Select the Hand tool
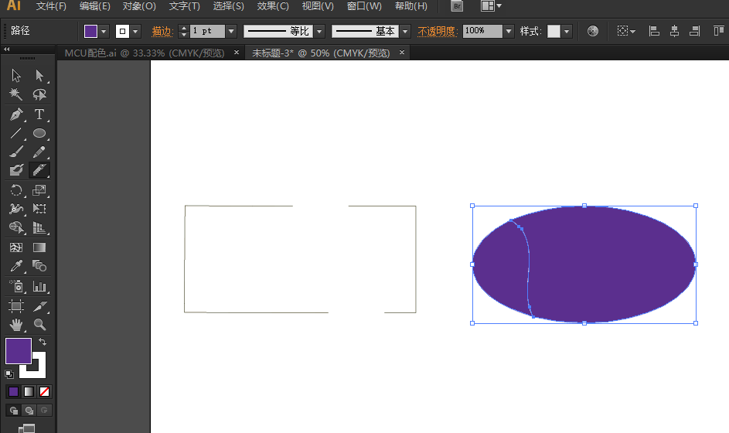 [x=16, y=325]
